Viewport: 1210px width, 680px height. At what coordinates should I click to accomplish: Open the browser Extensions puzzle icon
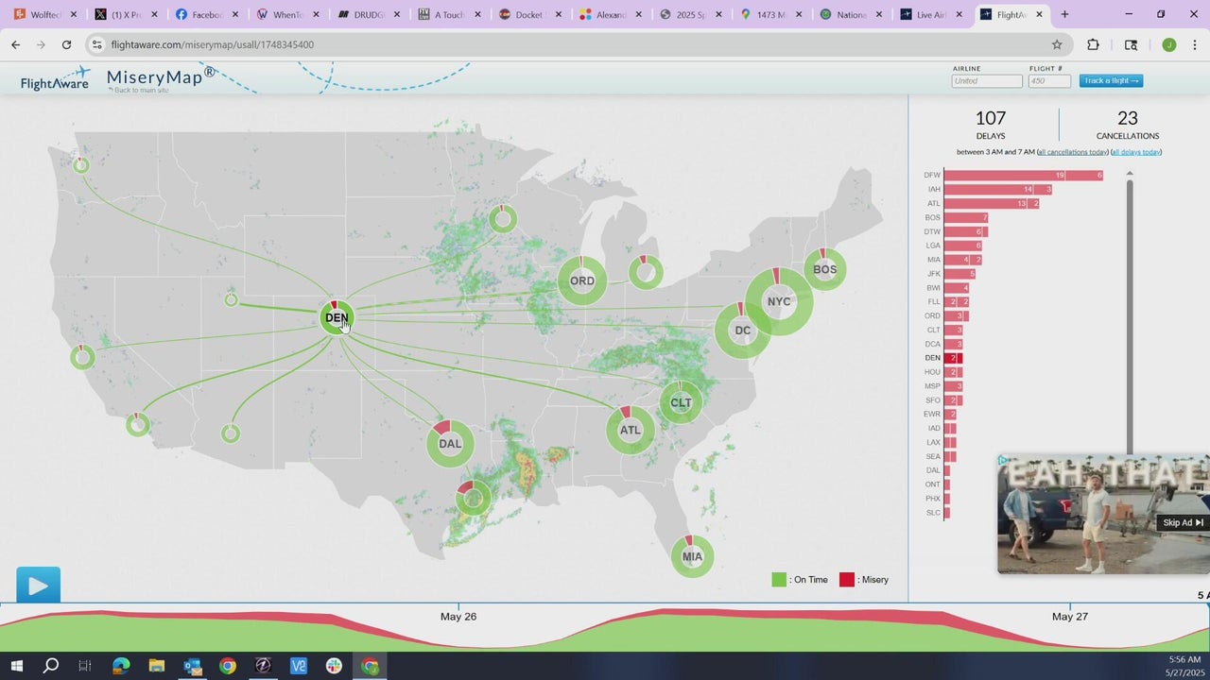(x=1093, y=44)
